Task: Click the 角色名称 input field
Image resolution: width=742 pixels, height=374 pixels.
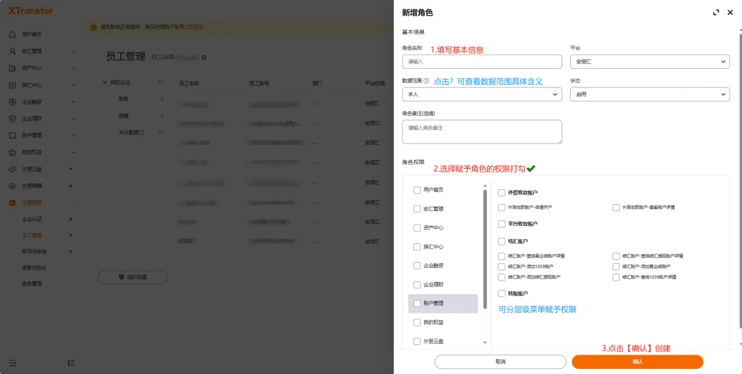Action: pyautogui.click(x=482, y=61)
